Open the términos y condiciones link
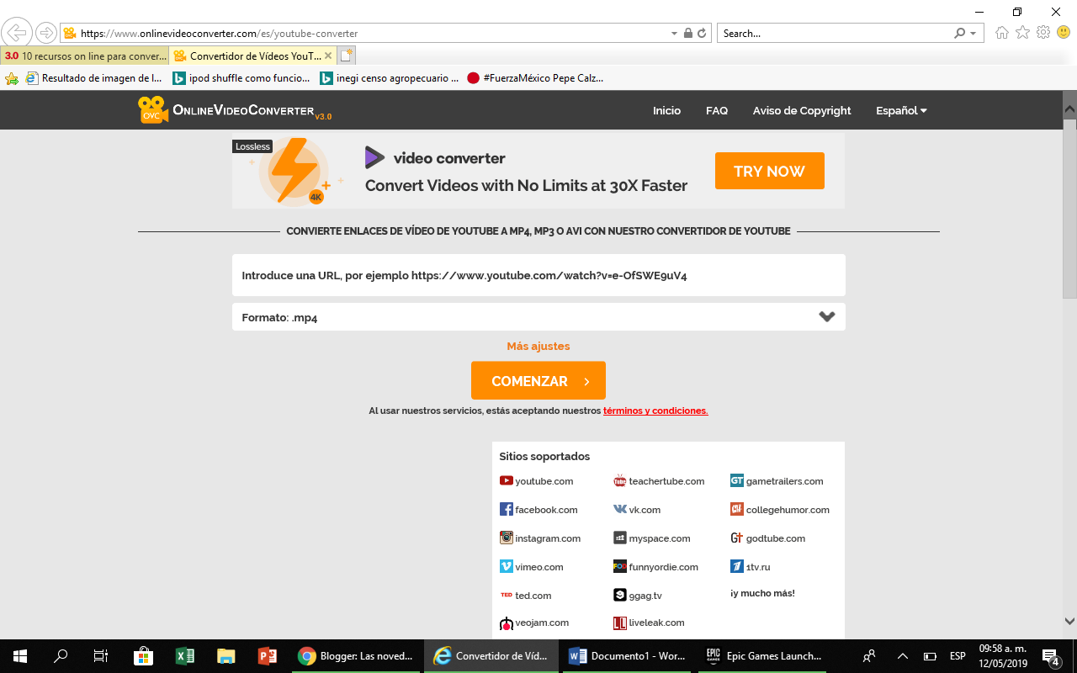 (x=655, y=411)
